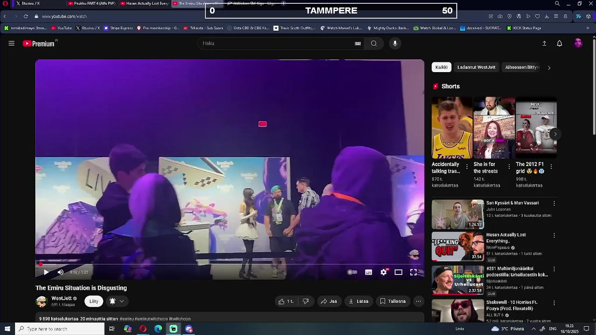Select the Ladannut WestJett filter chip

[x=476, y=67]
